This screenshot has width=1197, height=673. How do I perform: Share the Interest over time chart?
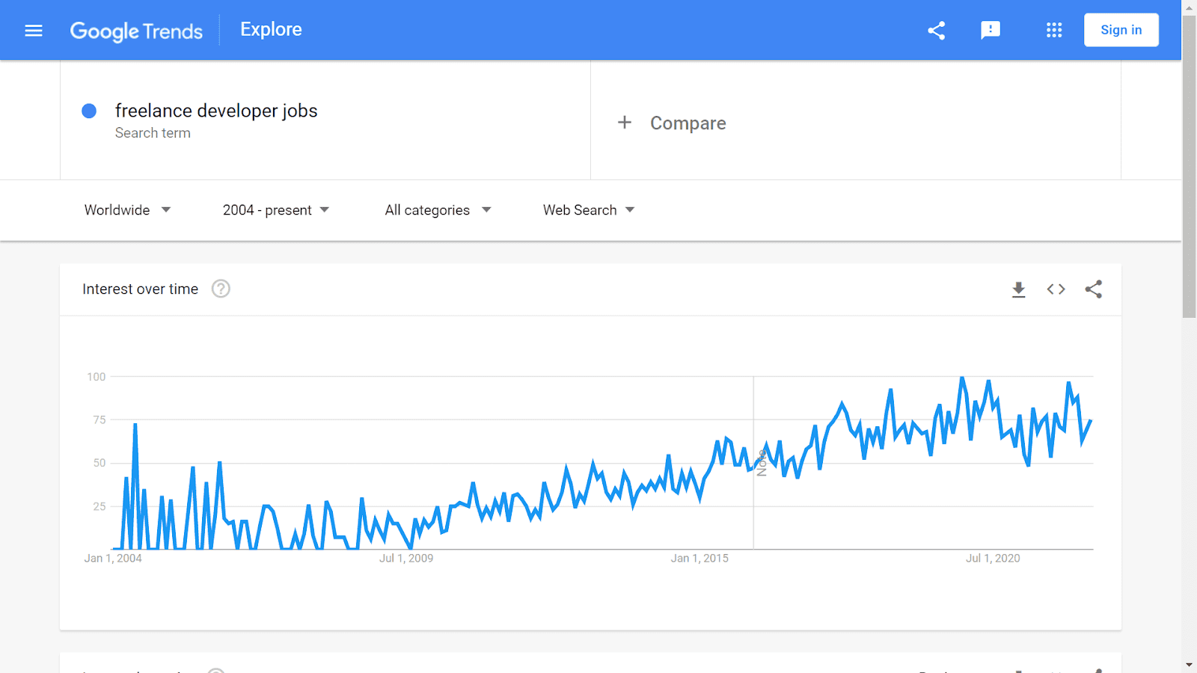coord(1093,289)
